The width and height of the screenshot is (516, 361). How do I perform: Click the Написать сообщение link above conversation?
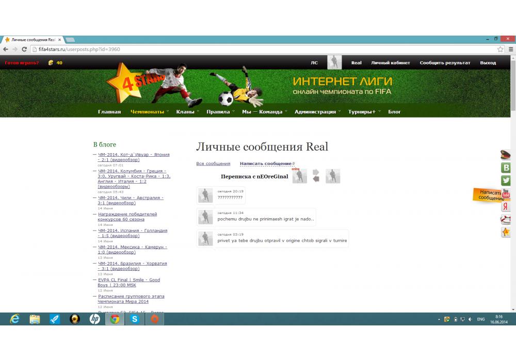tap(266, 163)
